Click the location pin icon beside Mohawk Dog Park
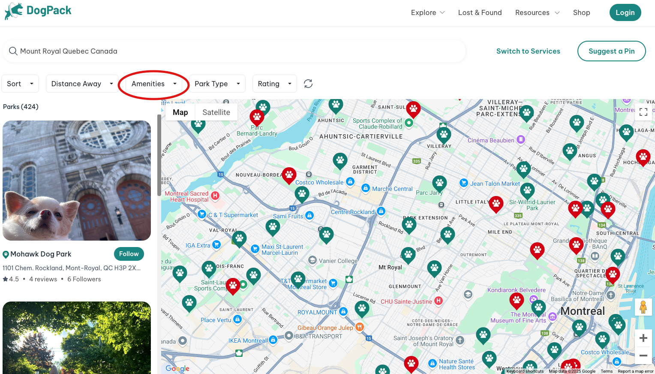Viewport: 655px width, 374px height. [x=5, y=254]
